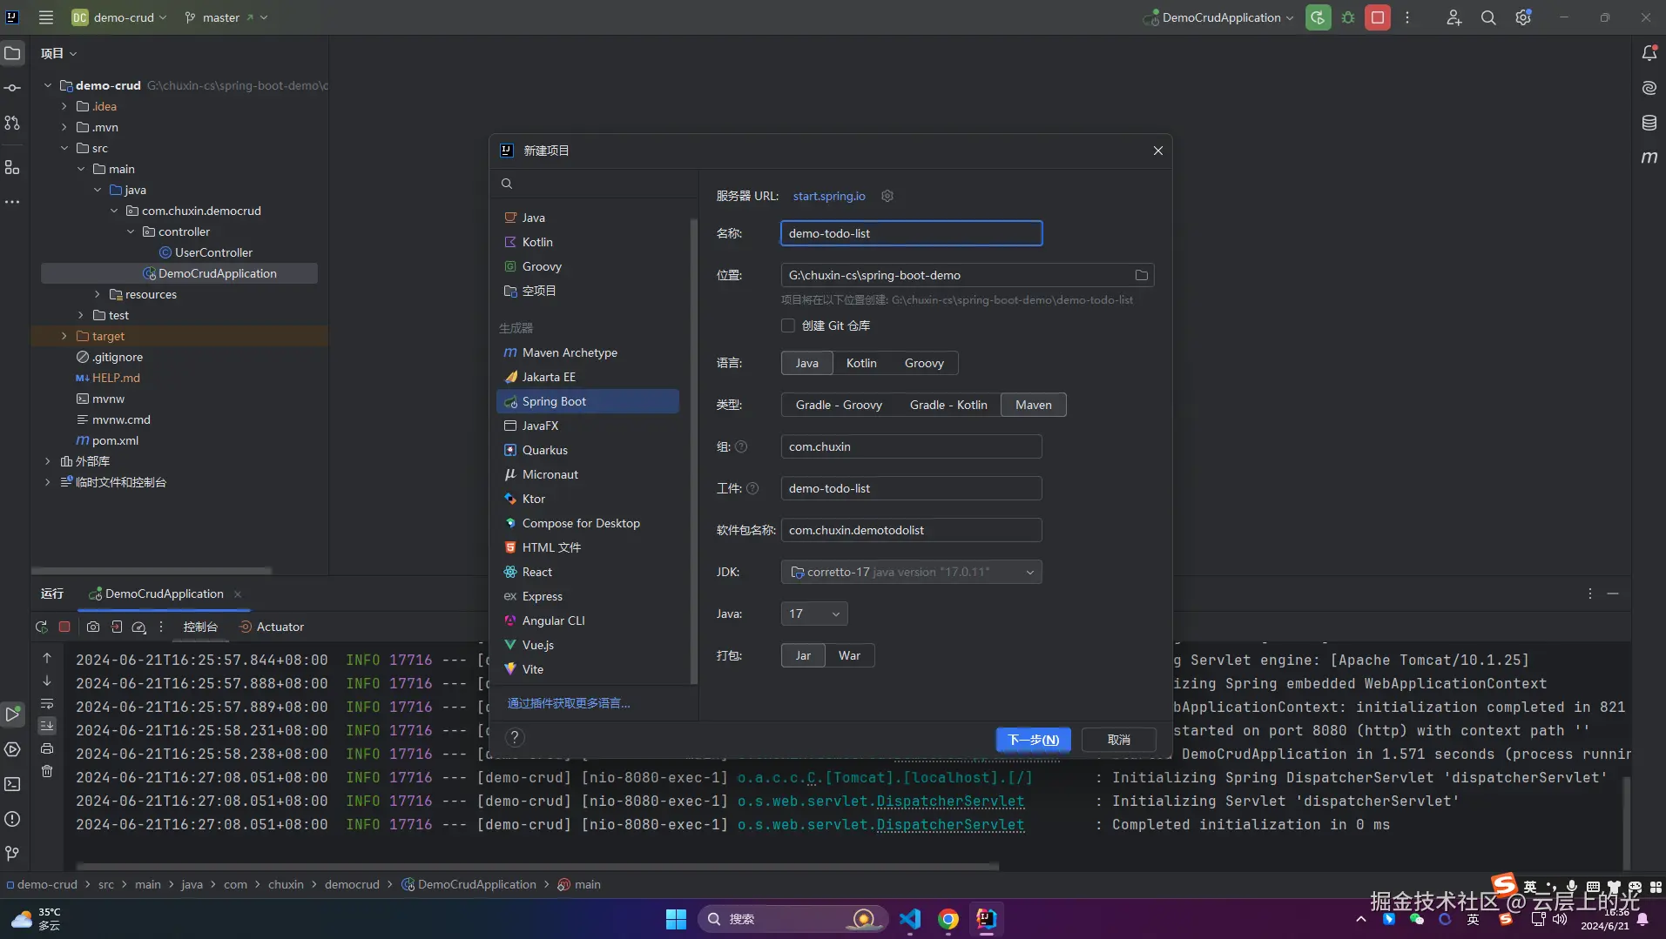Choose Maven build type
This screenshot has width=1666, height=939.
(x=1034, y=405)
